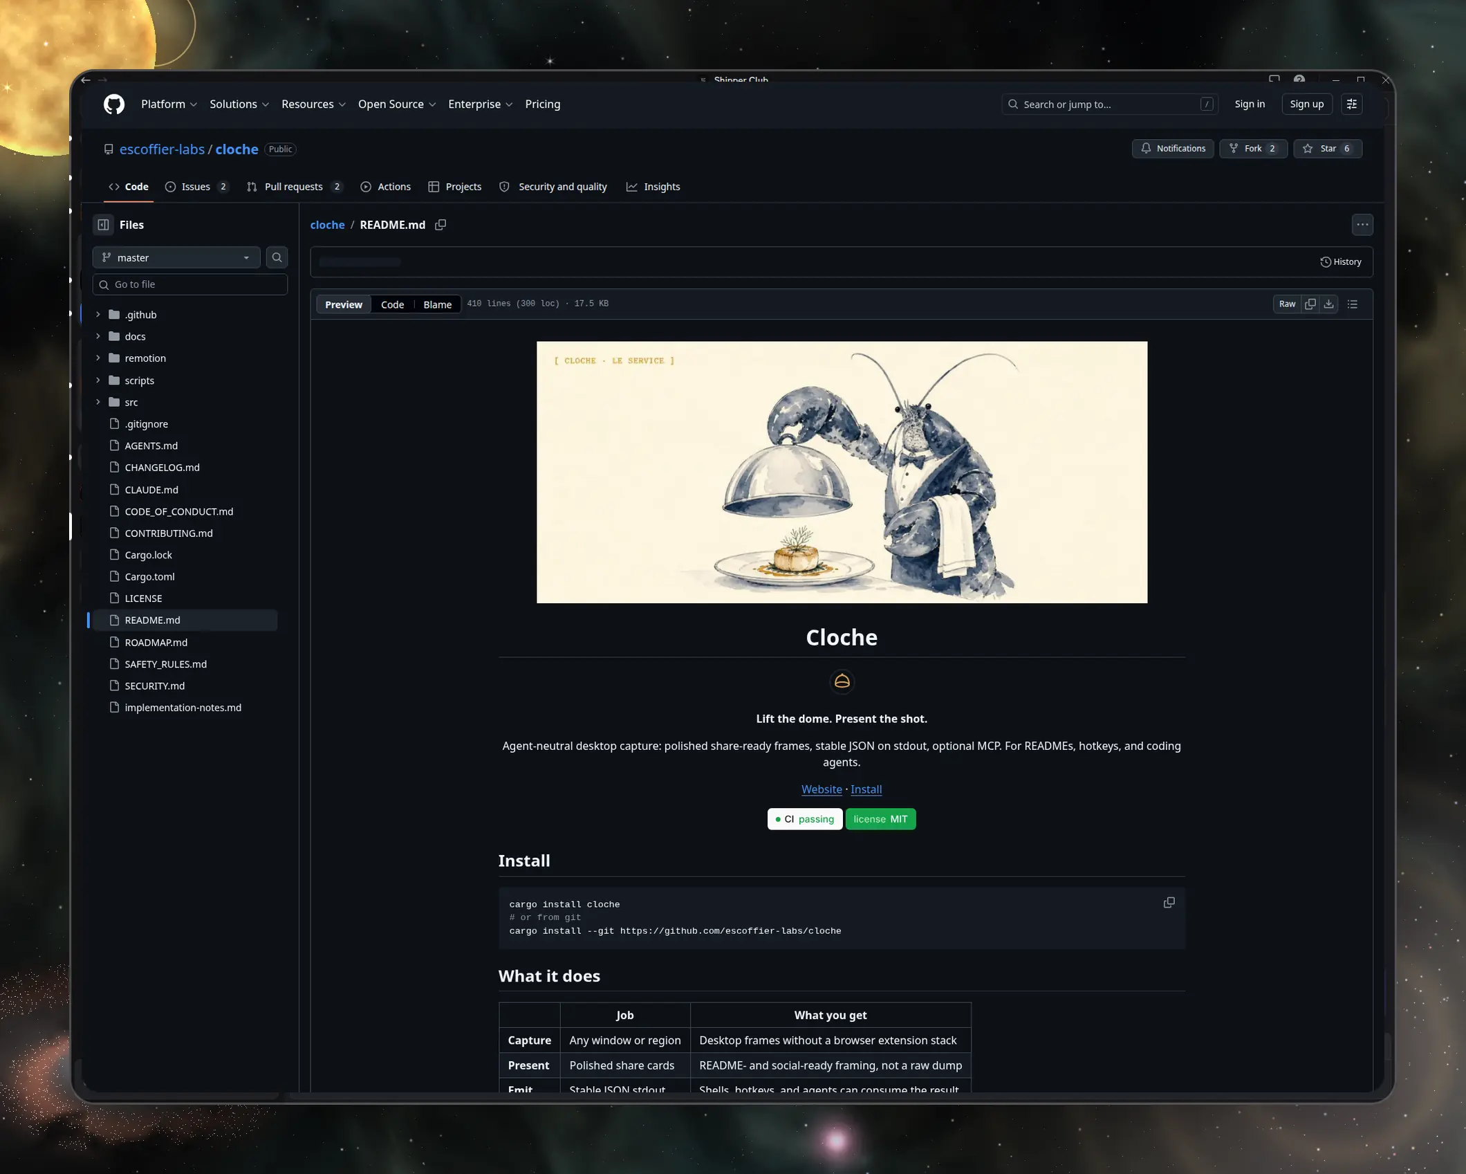Viewport: 1466px width, 1174px height.
Task: Click the Notifications bell button
Action: coord(1172,149)
